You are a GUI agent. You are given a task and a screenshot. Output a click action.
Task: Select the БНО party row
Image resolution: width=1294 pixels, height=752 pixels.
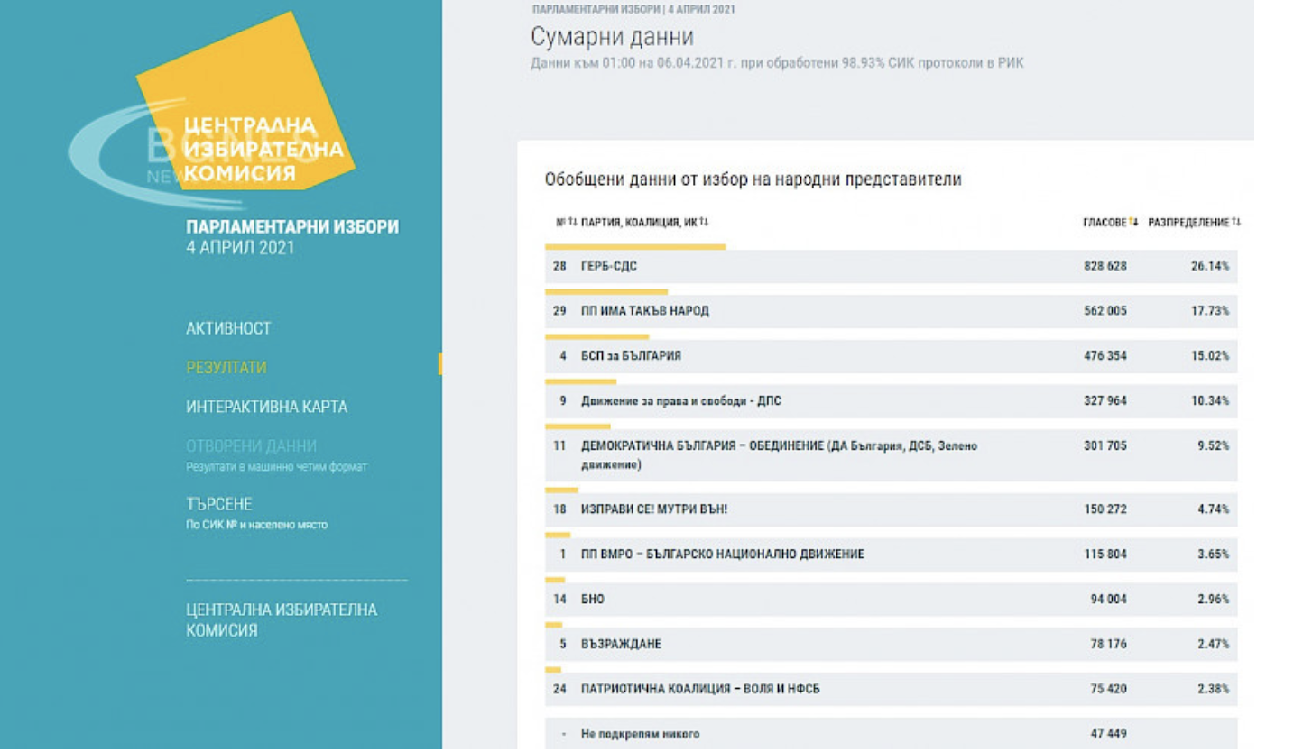[x=891, y=600]
